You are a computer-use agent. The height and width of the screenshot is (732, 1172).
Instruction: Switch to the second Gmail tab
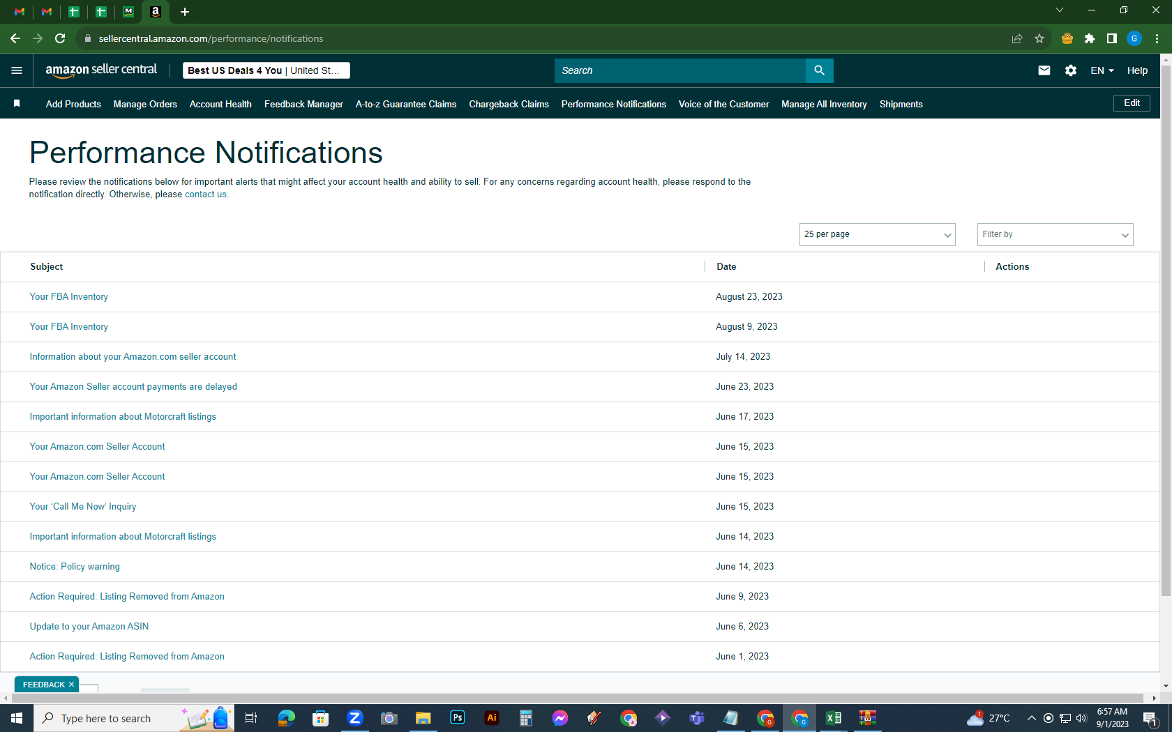coord(47,12)
